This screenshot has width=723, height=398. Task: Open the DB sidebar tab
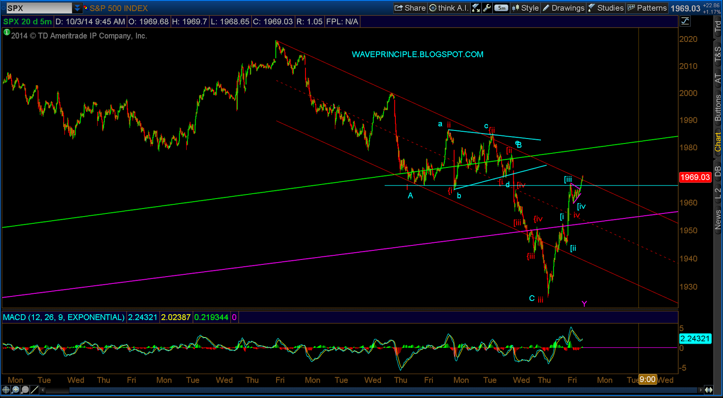(x=718, y=171)
